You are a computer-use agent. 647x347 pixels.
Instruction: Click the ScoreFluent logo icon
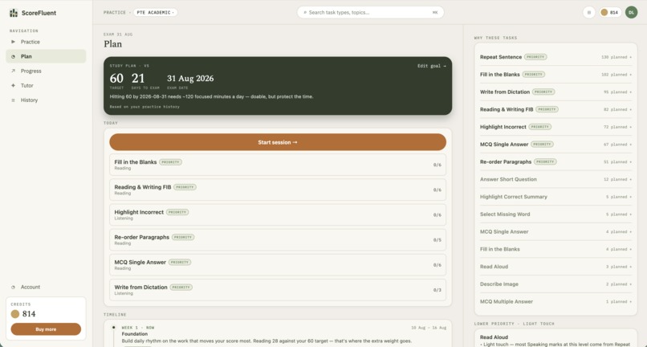pos(14,13)
